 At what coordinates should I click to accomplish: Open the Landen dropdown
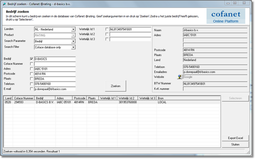pyautogui.click(x=73, y=29)
